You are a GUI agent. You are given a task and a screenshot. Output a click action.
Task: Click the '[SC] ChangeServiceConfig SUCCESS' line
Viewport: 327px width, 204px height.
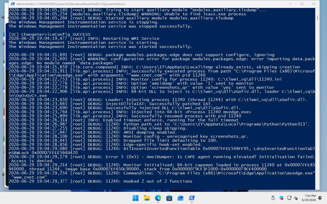coord(50,34)
